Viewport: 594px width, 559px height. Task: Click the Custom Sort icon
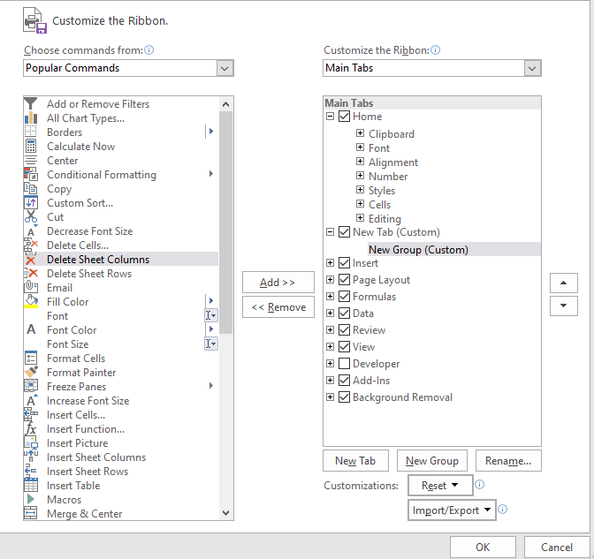(x=31, y=202)
